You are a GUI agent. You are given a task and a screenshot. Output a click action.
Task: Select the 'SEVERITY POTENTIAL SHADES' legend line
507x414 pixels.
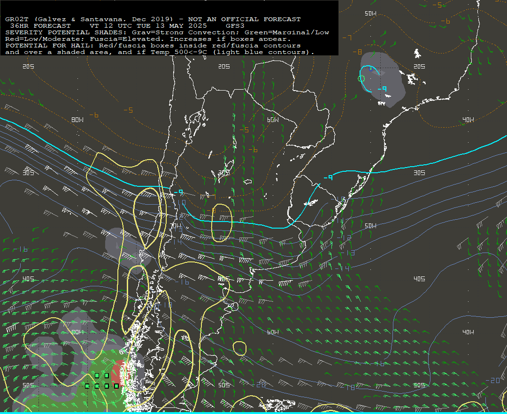[x=167, y=32]
